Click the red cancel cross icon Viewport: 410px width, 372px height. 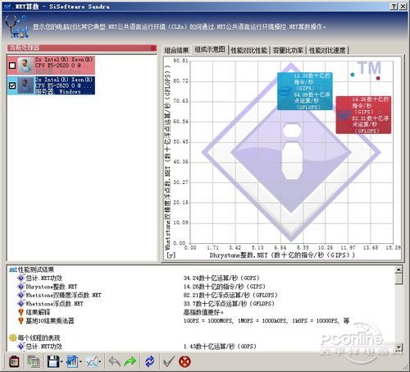[184, 361]
